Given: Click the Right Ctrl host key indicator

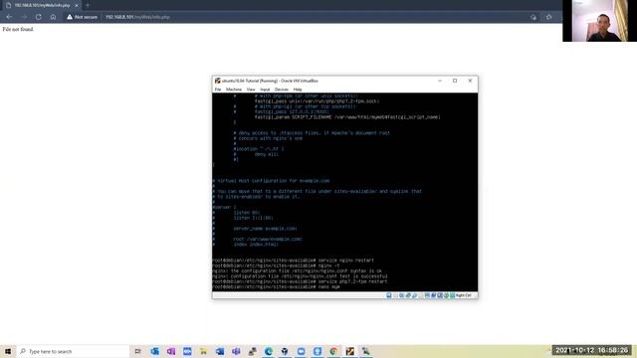Looking at the screenshot, I should (464, 295).
